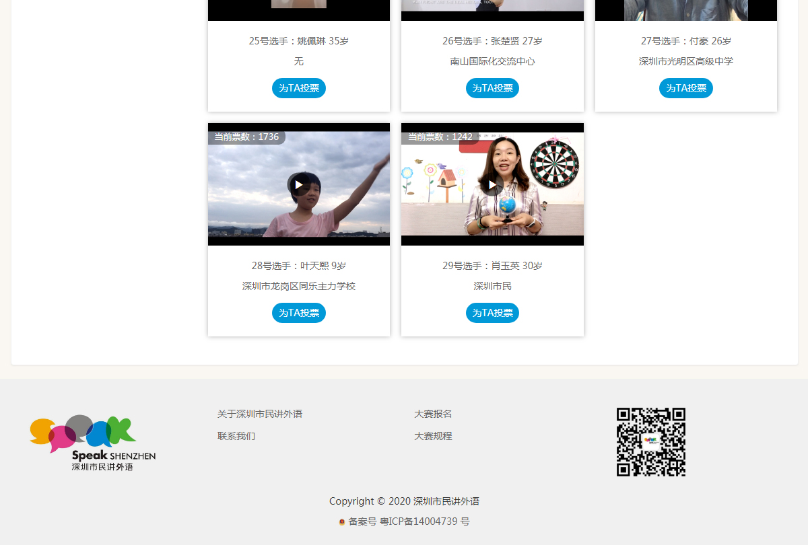Click contestant name 29号选手：肖玉英 30岁
Screen dimensions: 808x545
[x=492, y=266]
